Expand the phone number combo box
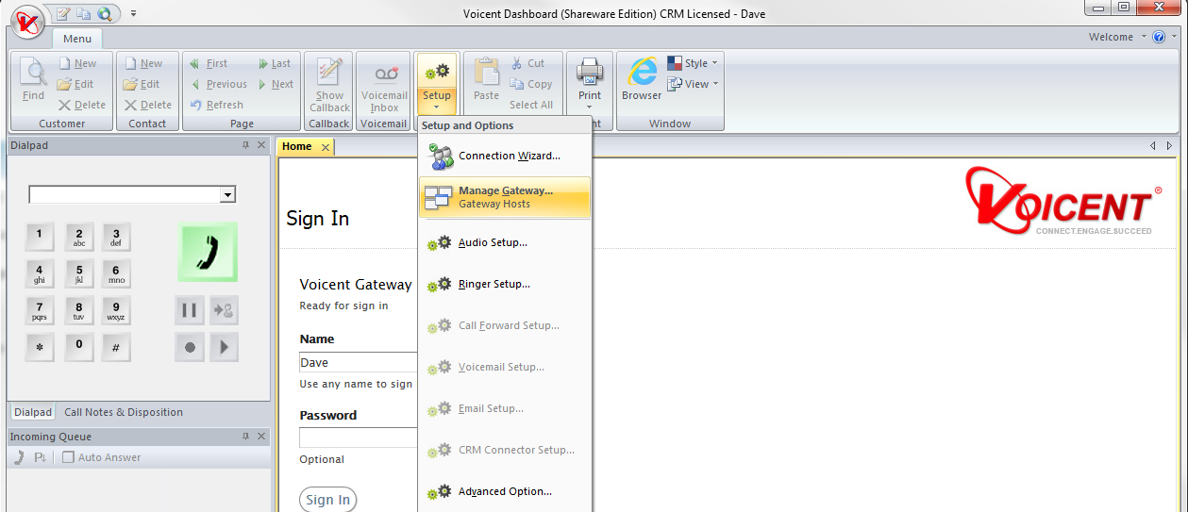Viewport: 1188px width, 512px height. [227, 195]
